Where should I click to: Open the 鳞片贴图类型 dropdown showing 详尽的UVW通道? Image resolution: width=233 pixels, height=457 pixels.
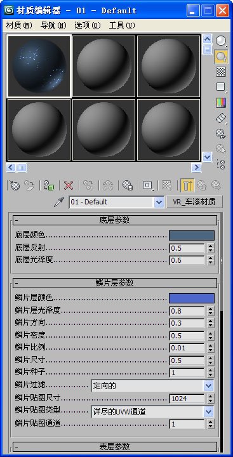[152, 411]
